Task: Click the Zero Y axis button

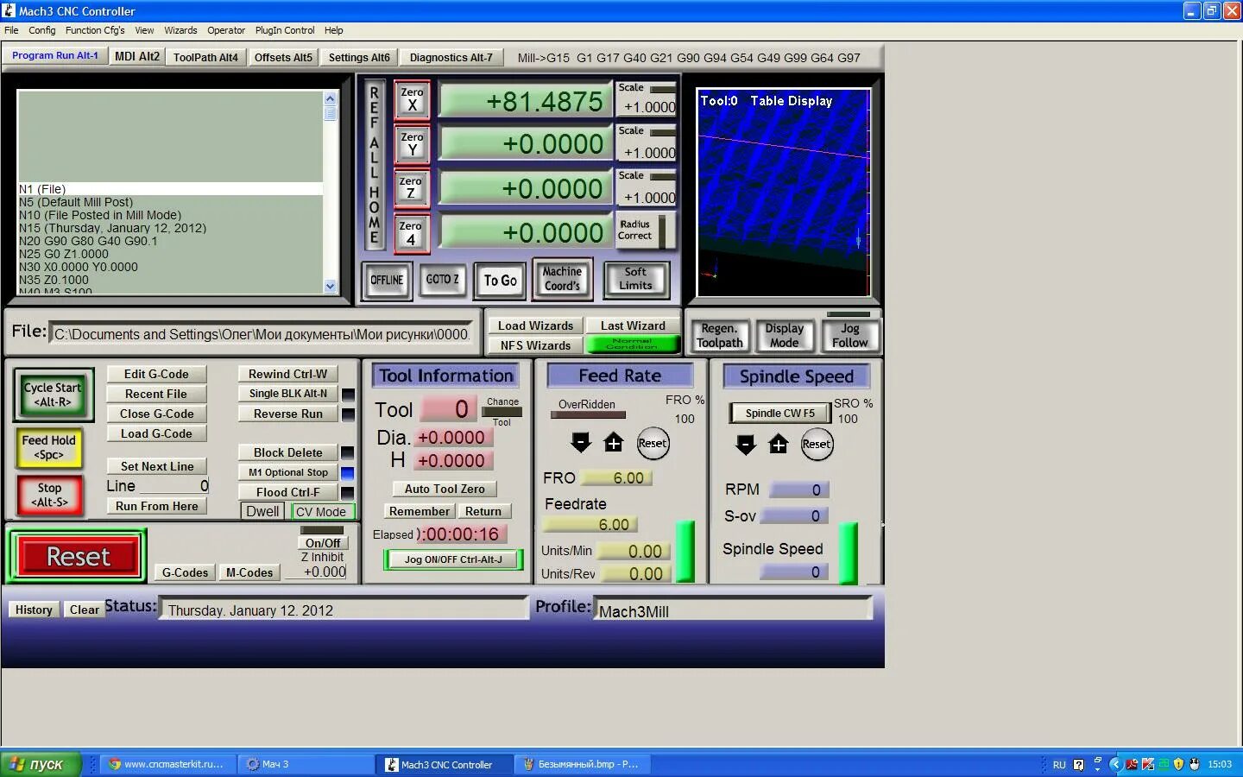Action: (412, 144)
